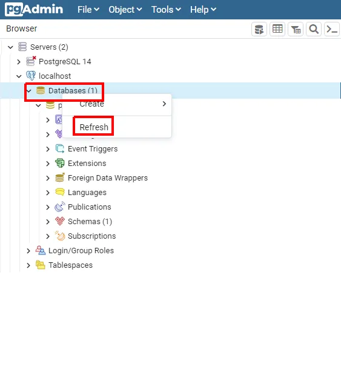Choose Refresh from the context menu
The height and width of the screenshot is (375, 341).
pos(117,127)
